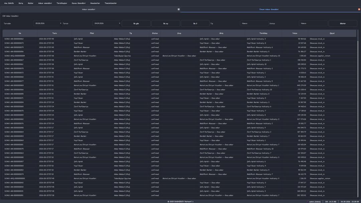The image size is (361, 203).
Task: Open the Kassa Sənədləri menu
Action: [79, 3]
